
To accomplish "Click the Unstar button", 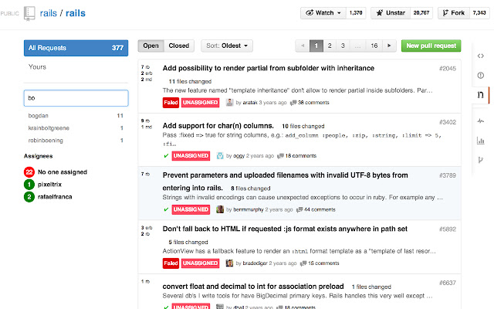I will (x=391, y=13).
